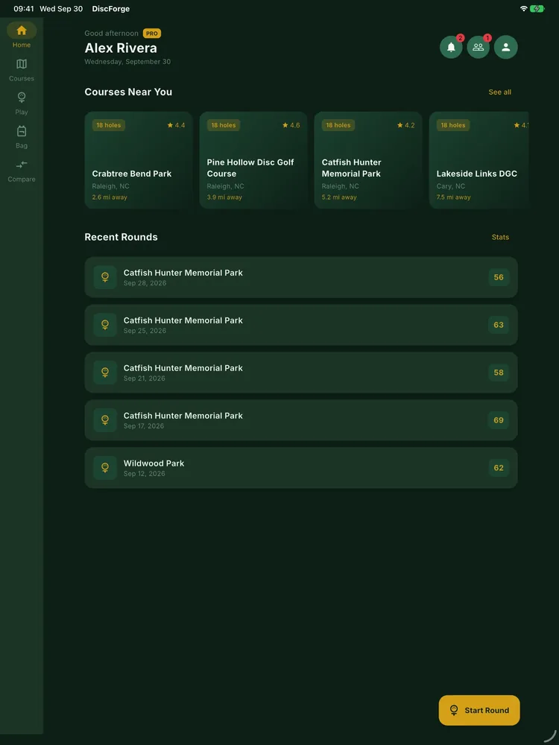559x745 pixels.
Task: Click the Wi-Fi status icon
Action: point(524,8)
